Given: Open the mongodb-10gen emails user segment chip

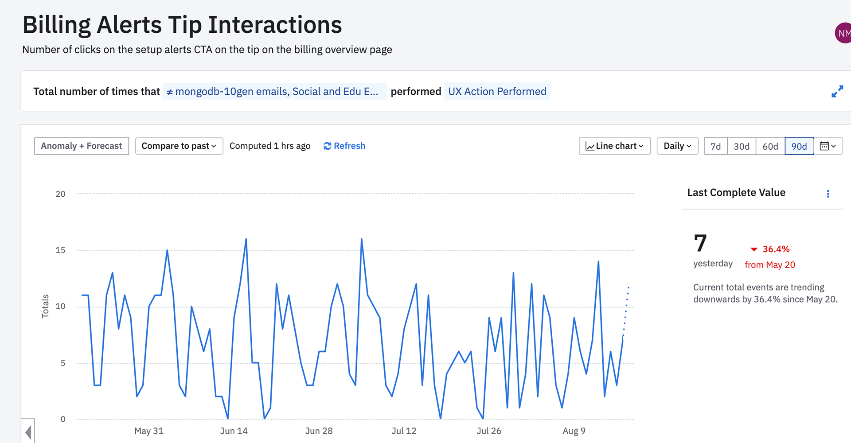Looking at the screenshot, I should tap(274, 91).
